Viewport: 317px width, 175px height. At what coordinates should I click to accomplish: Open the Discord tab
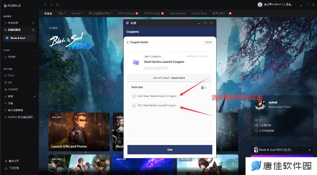pos(77,14)
